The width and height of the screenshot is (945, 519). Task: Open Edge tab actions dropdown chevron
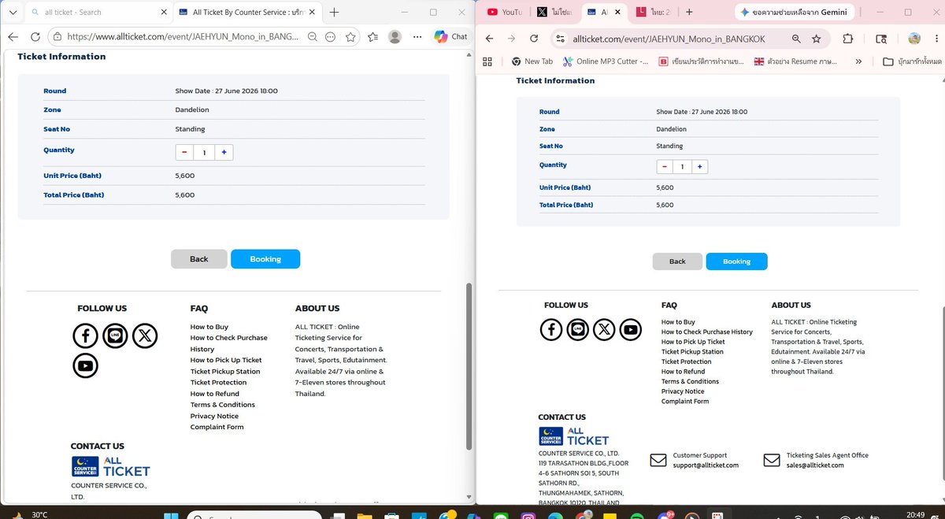12,12
